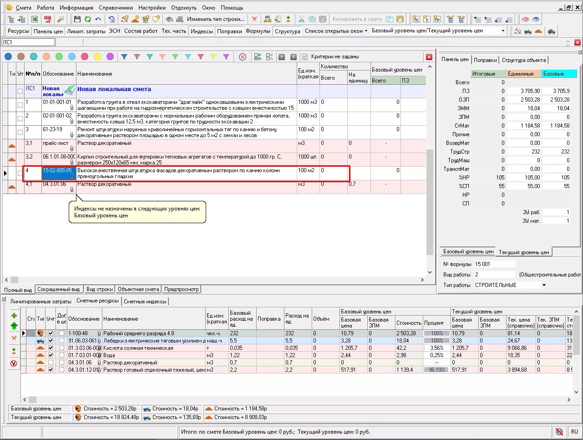This screenshot has height=440, width=583.
Task: Click the scissors cut icon
Action: click(x=301, y=19)
